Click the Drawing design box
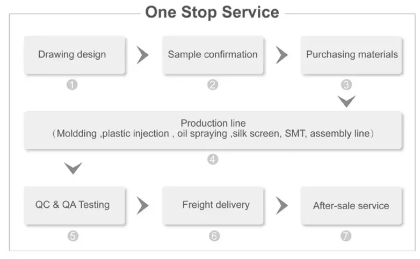The height and width of the screenshot is (259, 420). pyautogui.click(x=74, y=55)
